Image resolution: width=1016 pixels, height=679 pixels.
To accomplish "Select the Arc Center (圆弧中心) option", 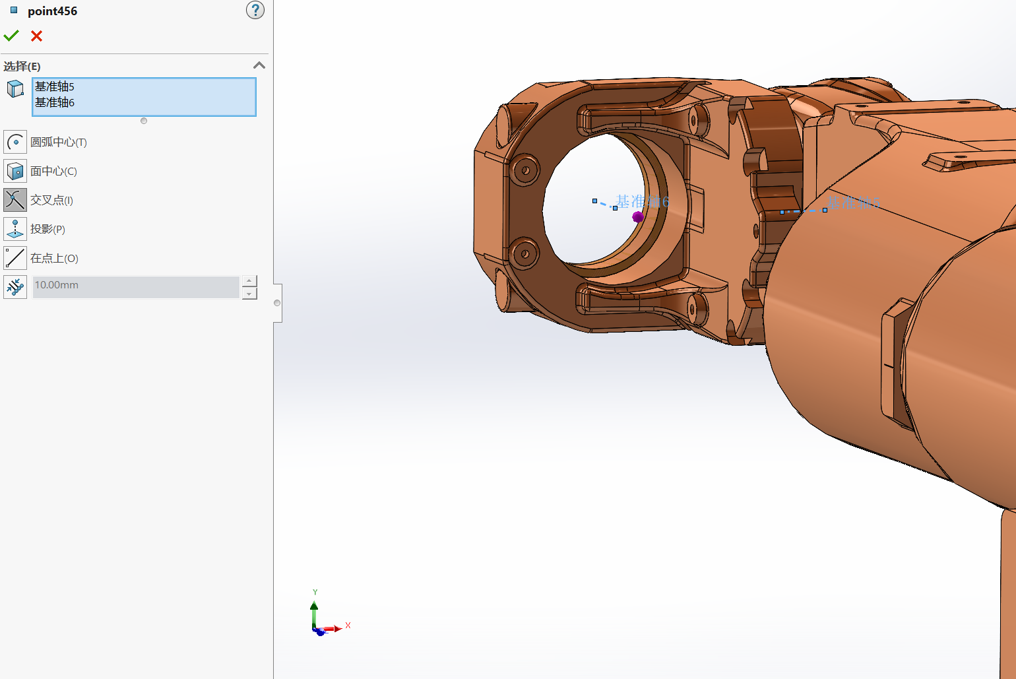I will 15,142.
